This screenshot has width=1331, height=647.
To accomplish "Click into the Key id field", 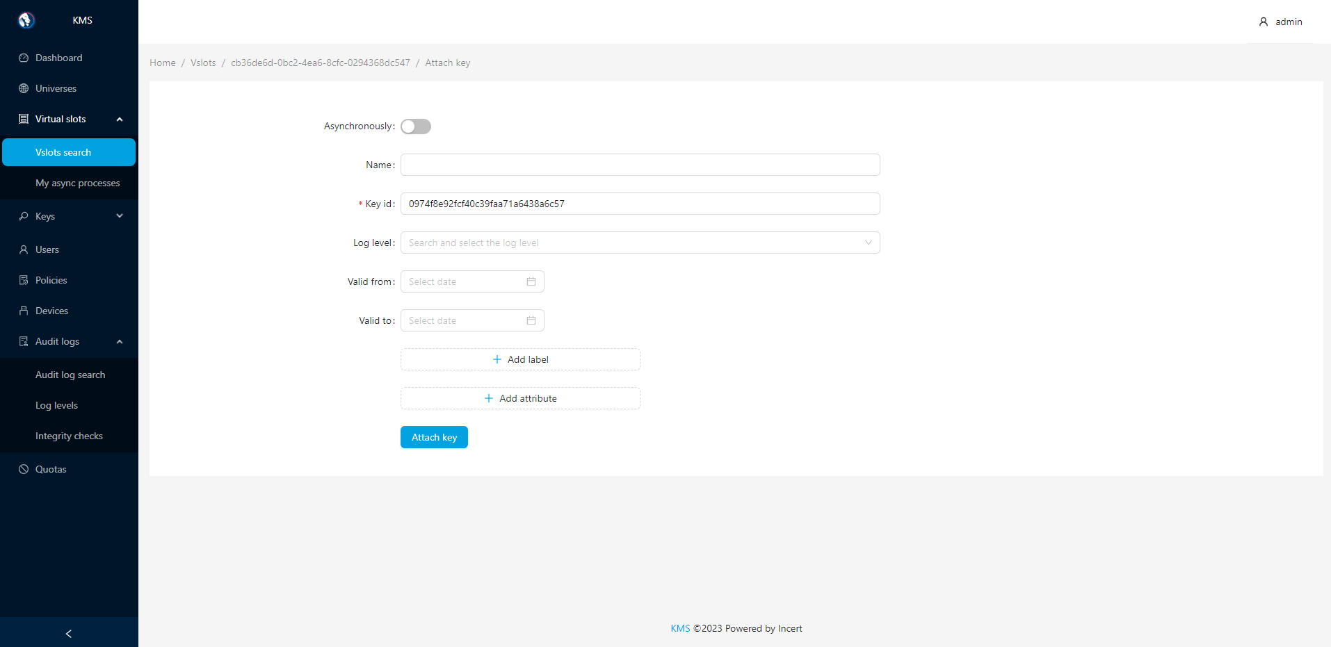I will point(640,204).
